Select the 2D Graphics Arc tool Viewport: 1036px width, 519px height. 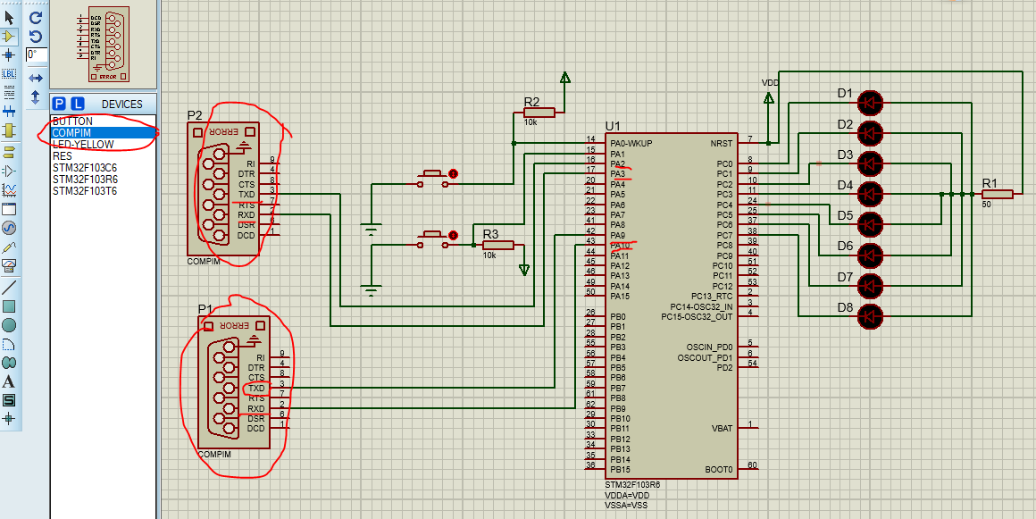pyautogui.click(x=9, y=345)
